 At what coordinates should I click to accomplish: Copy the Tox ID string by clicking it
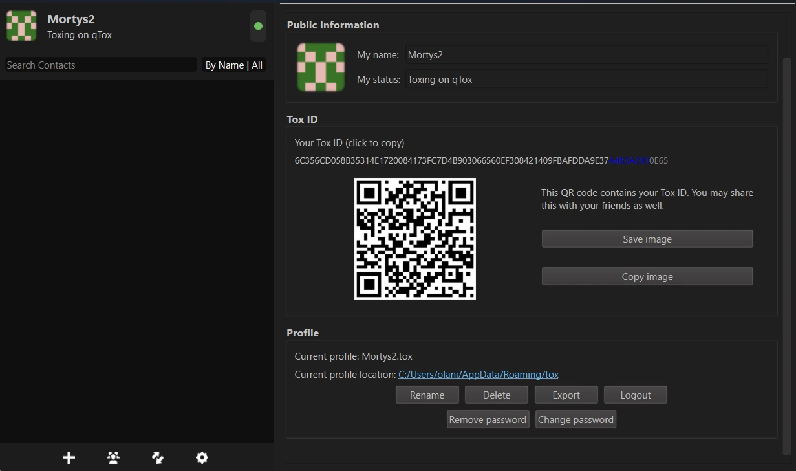(x=481, y=160)
